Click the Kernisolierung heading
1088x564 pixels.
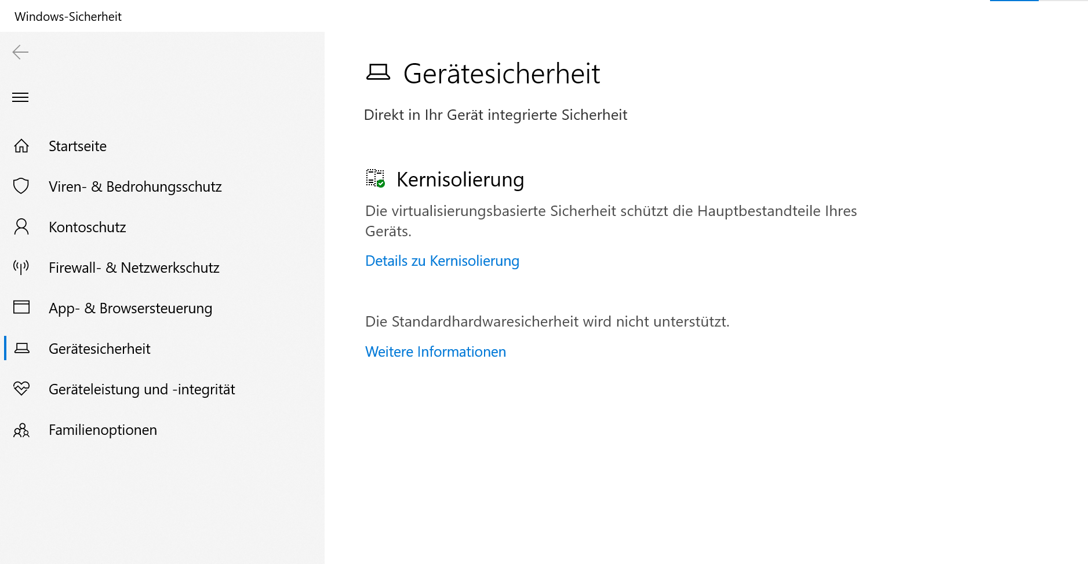point(460,180)
